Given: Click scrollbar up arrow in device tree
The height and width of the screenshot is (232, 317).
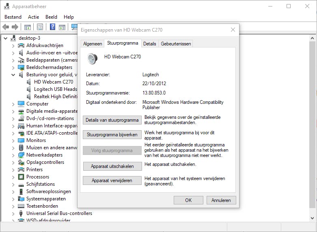Looking at the screenshot, I should tap(313, 39).
